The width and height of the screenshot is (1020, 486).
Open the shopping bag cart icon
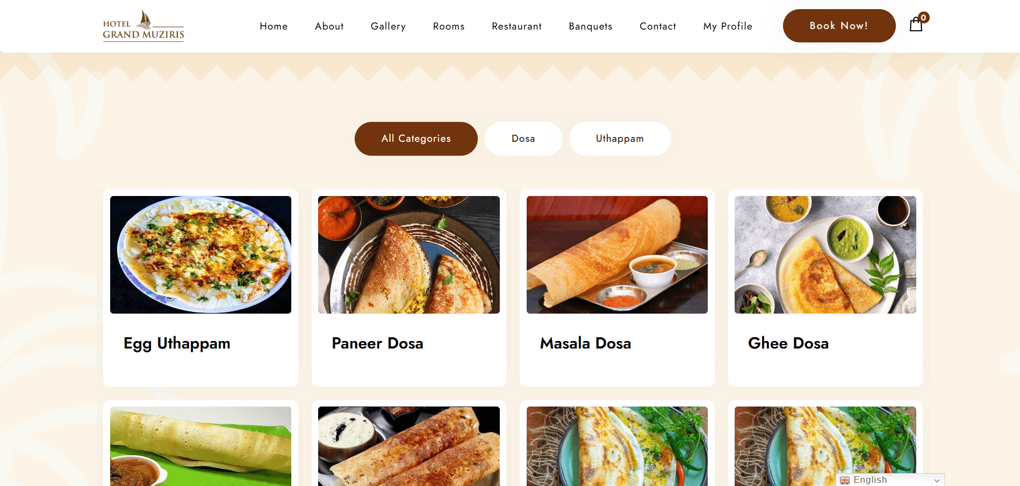pyautogui.click(x=916, y=25)
